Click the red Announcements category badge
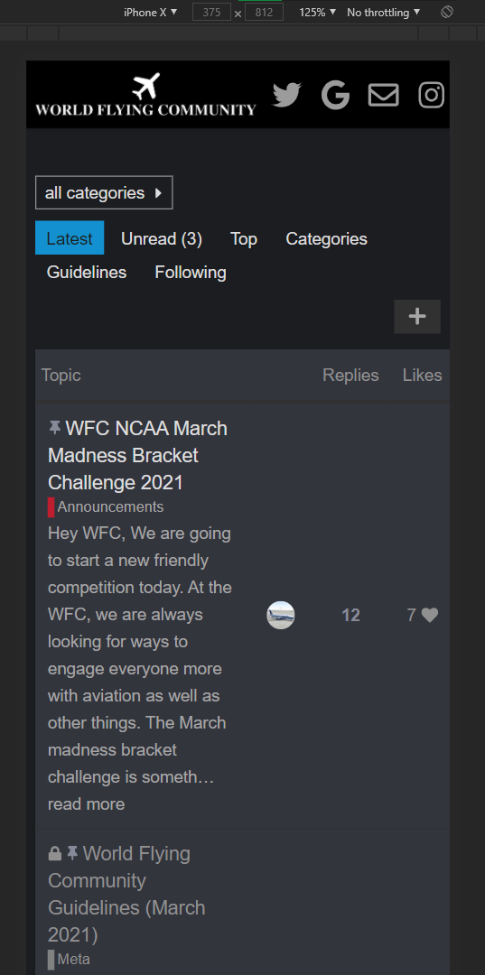Image resolution: width=485 pixels, height=975 pixels. (x=106, y=506)
